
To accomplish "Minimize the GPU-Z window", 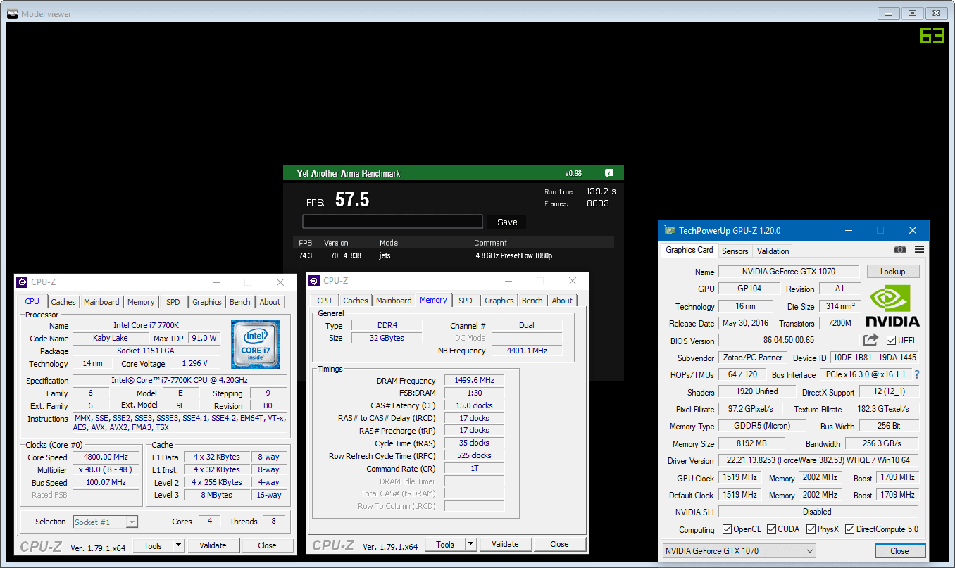I will click(848, 230).
